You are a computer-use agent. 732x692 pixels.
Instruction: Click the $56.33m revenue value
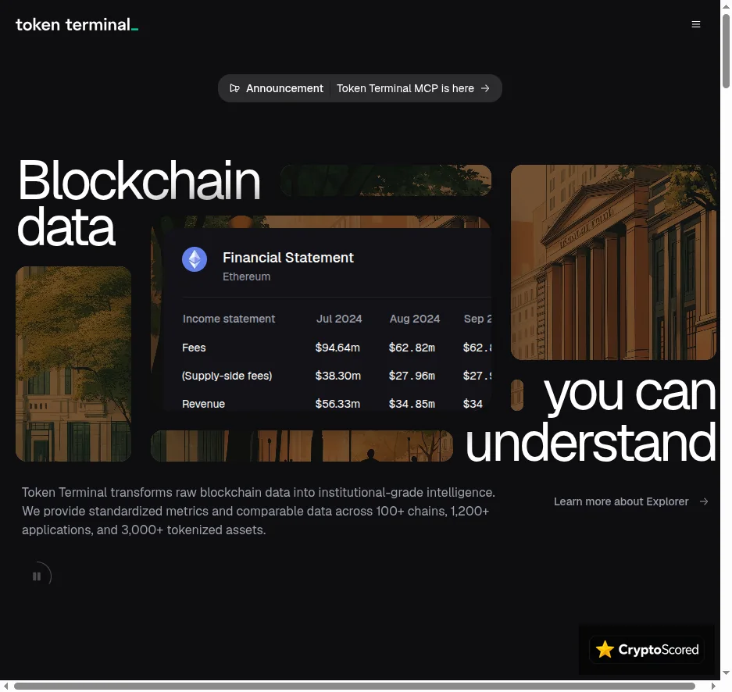point(337,404)
